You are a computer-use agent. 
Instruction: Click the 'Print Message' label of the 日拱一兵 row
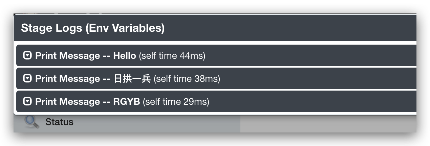(x=67, y=78)
